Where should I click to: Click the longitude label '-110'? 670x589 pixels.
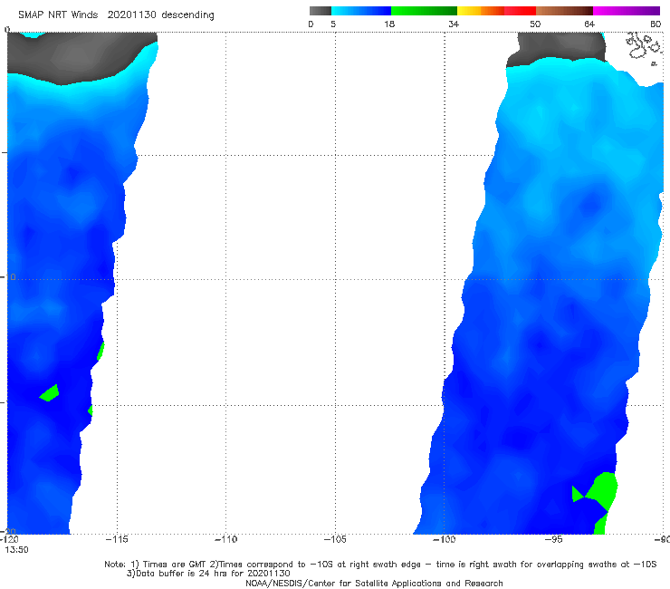click(x=225, y=539)
